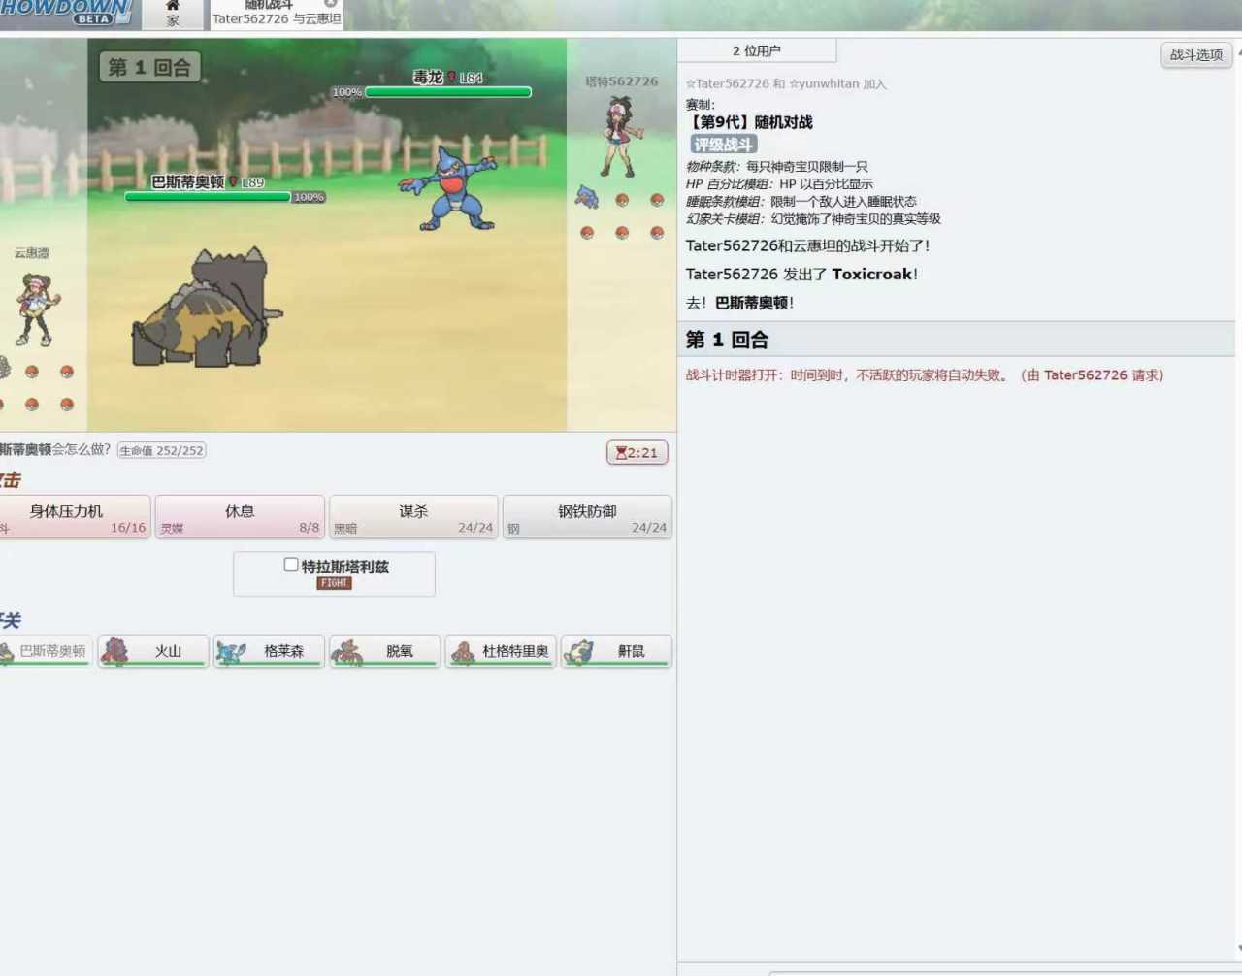Click the '去! 巴斯蒂奥顿!' log line

pos(739,303)
